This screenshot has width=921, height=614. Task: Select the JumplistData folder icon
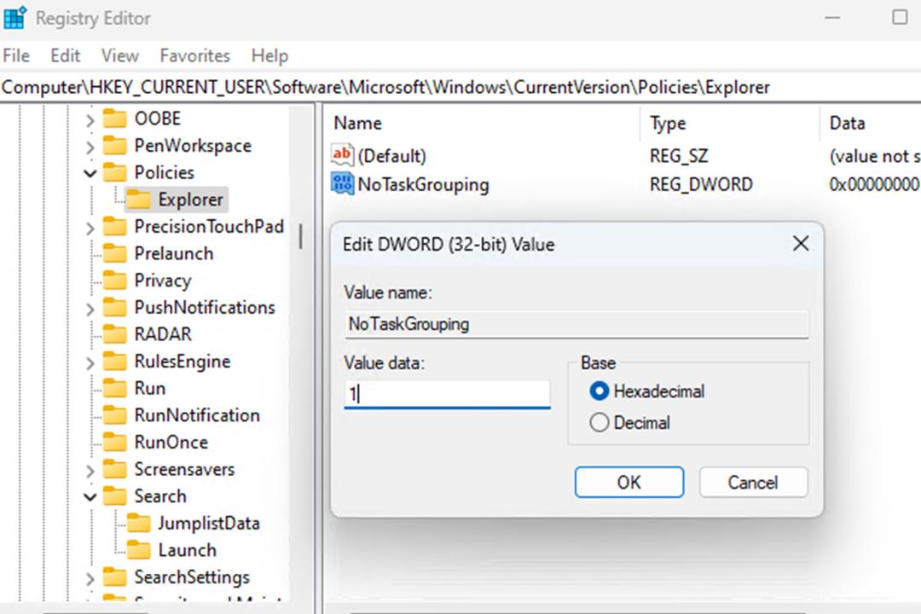tap(139, 524)
